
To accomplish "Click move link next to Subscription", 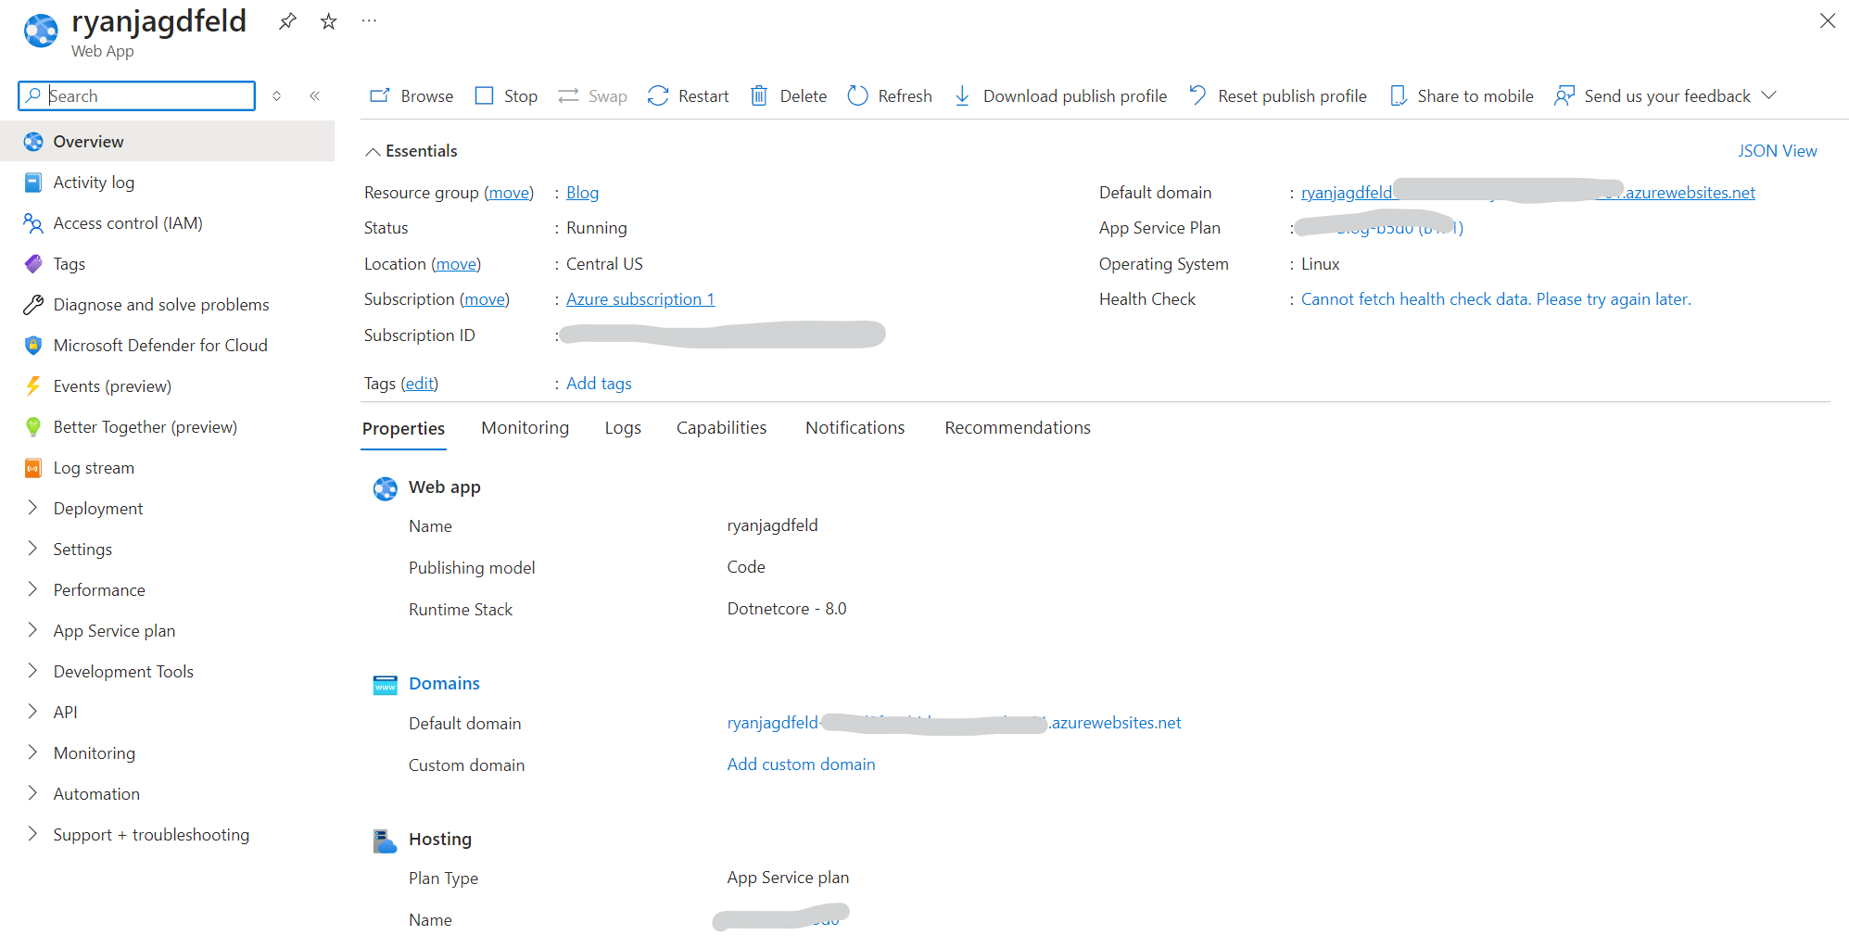I will tap(485, 299).
